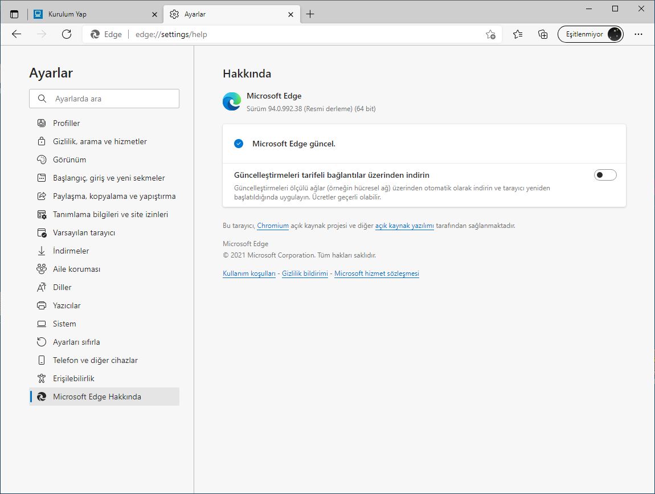Click the İndirmeler download icon
This screenshot has height=494, width=655.
coord(42,251)
